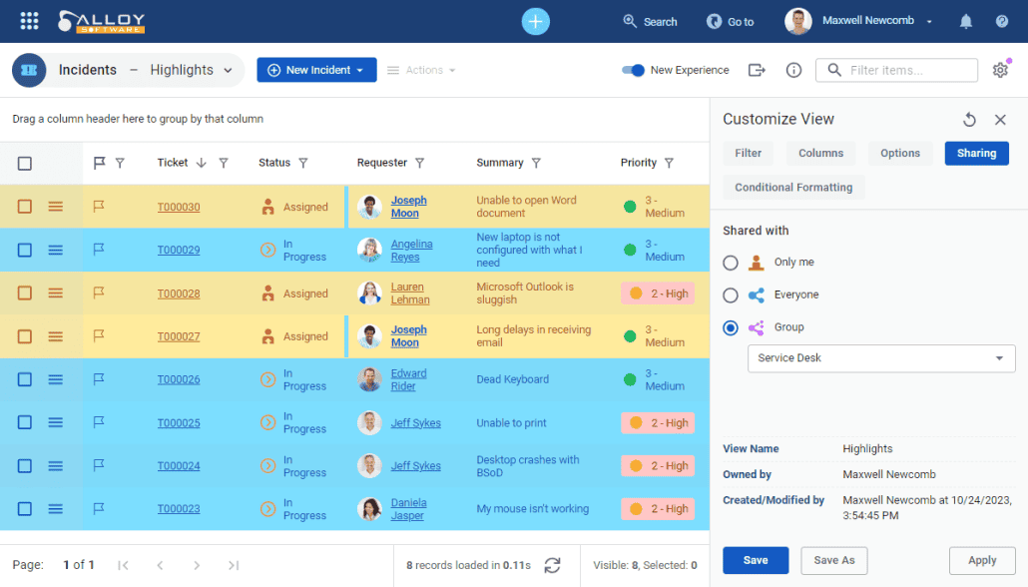This screenshot has height=587, width=1028.
Task: Click the refresh records icon
Action: (552, 565)
